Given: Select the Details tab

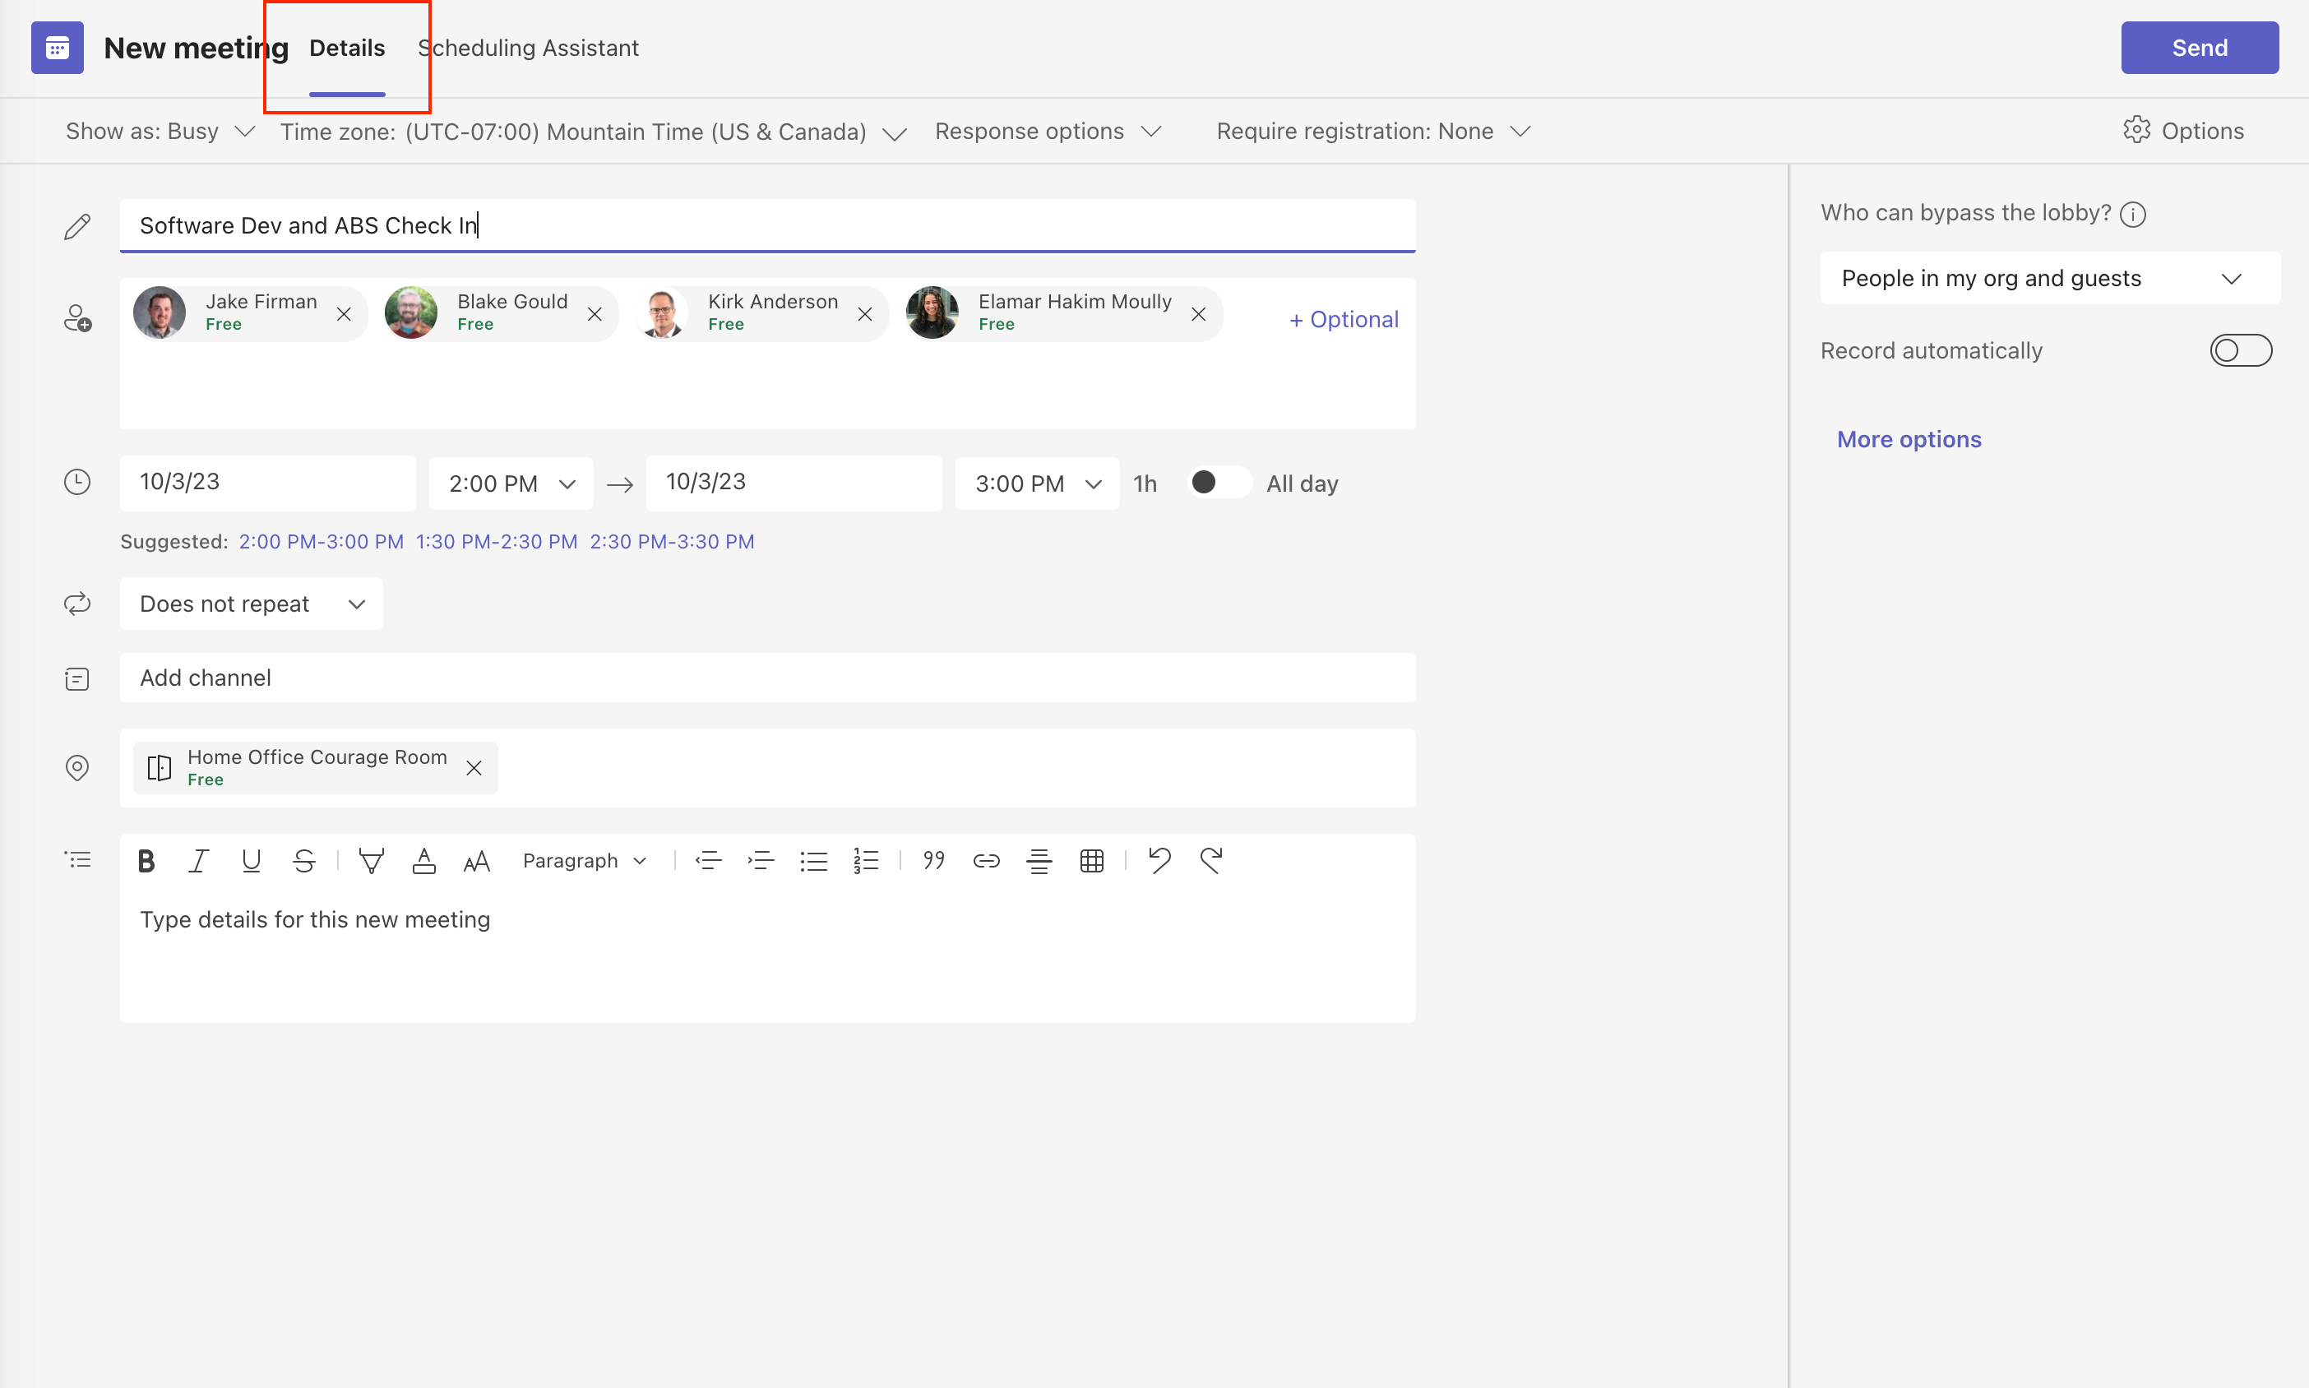Looking at the screenshot, I should (346, 47).
